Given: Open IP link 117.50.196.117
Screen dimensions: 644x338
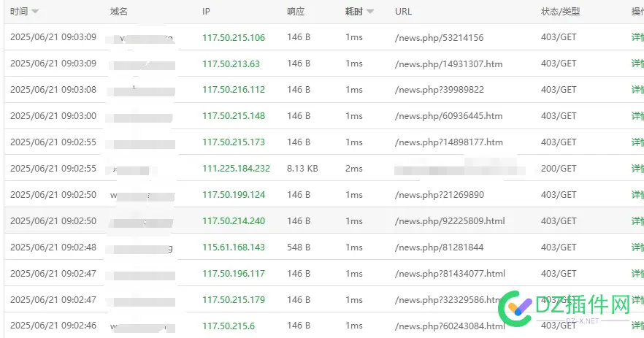Looking at the screenshot, I should [234, 274].
